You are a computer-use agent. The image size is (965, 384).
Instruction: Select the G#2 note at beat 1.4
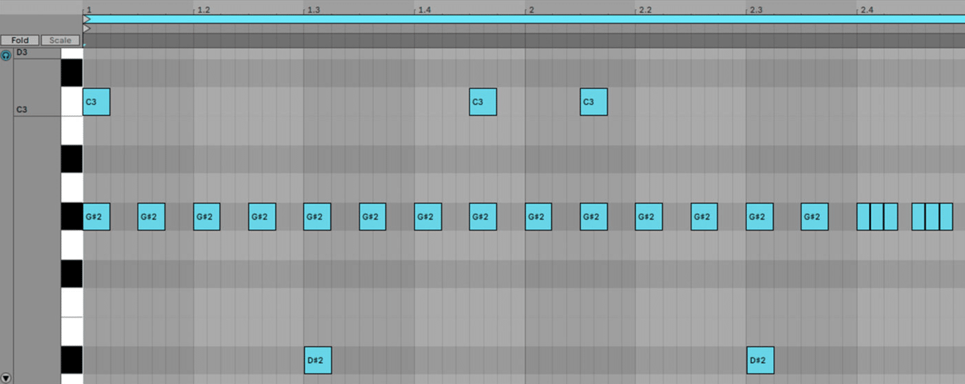click(x=428, y=217)
